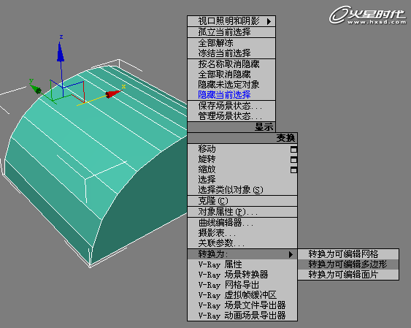Choose 转换为可编辑网格 submenu option
The image size is (411, 328).
click(x=348, y=254)
